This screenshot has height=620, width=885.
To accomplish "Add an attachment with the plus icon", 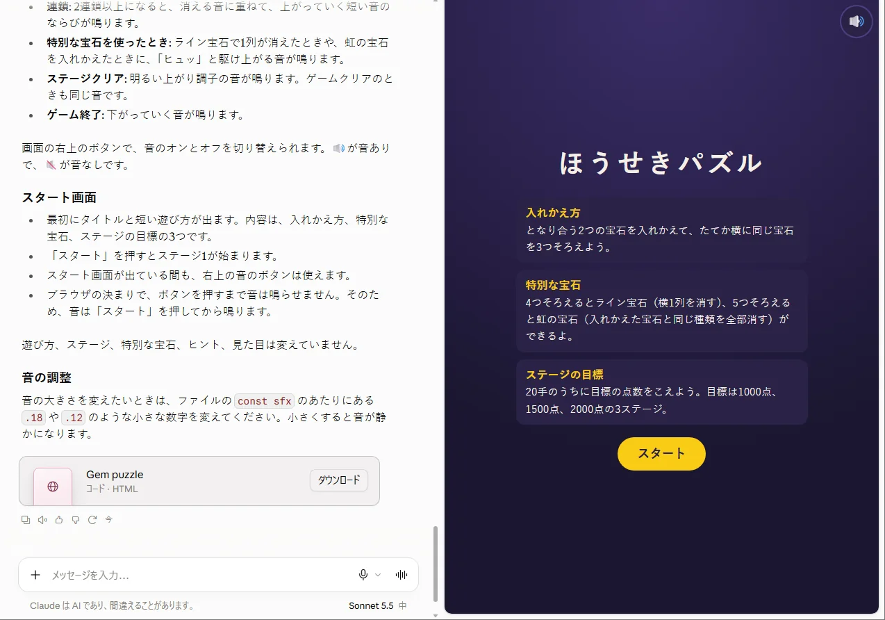I will click(35, 575).
